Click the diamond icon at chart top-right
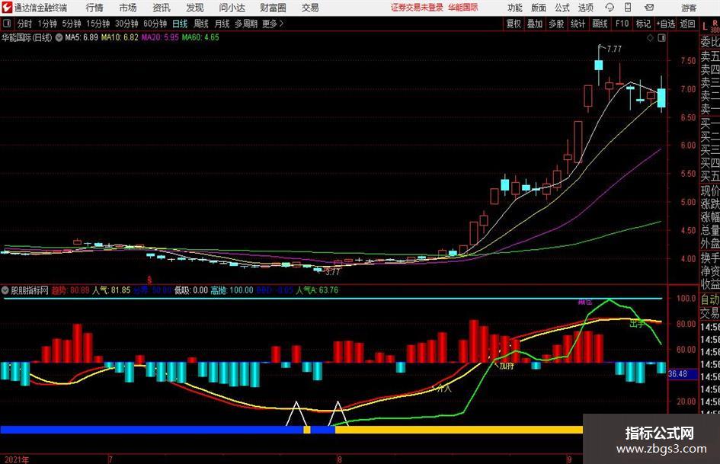This screenshot has width=720, height=464. tap(650, 37)
